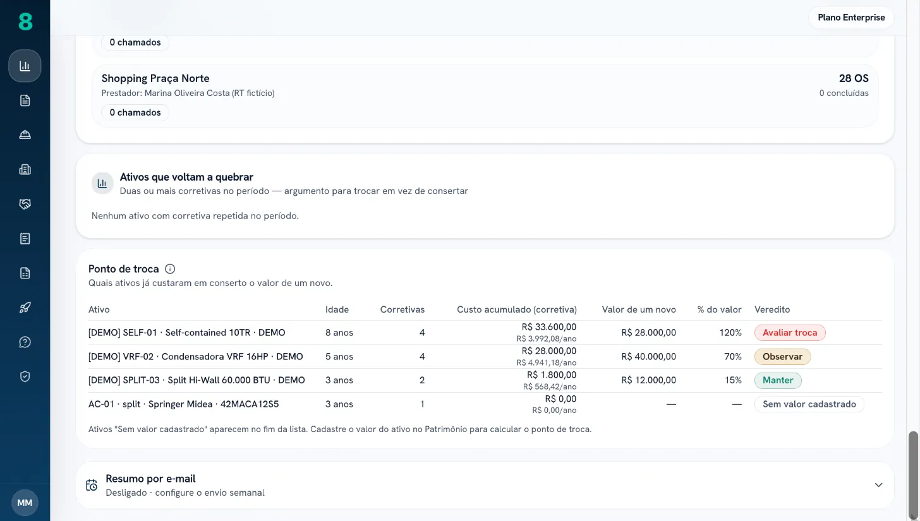This screenshot has height=521, width=920.
Task: Open the hard hat icon in the sidebar
Action: click(x=25, y=135)
